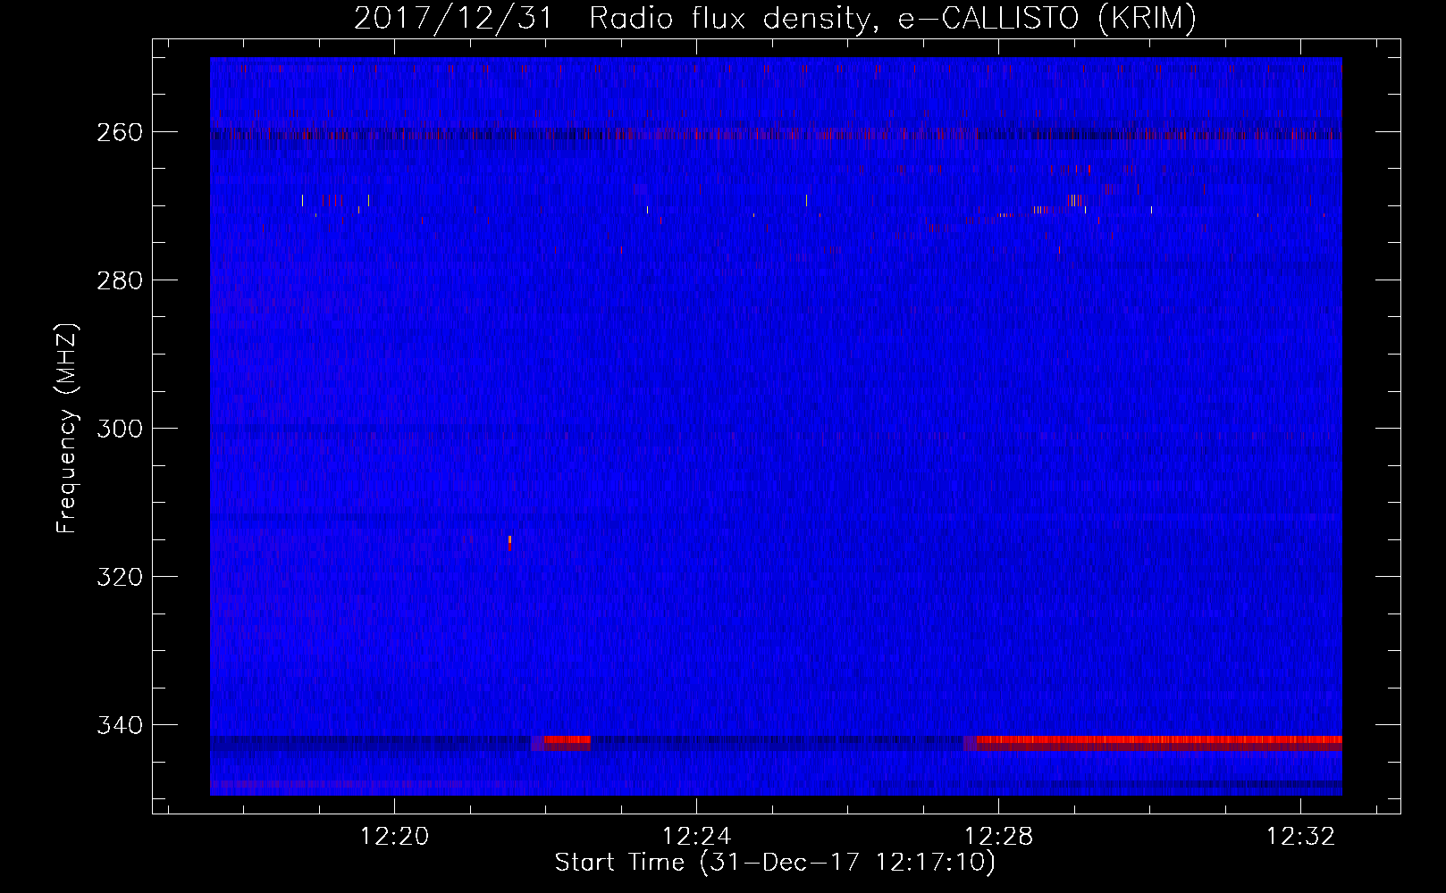Click the 12:24 time tick label

tap(696, 836)
